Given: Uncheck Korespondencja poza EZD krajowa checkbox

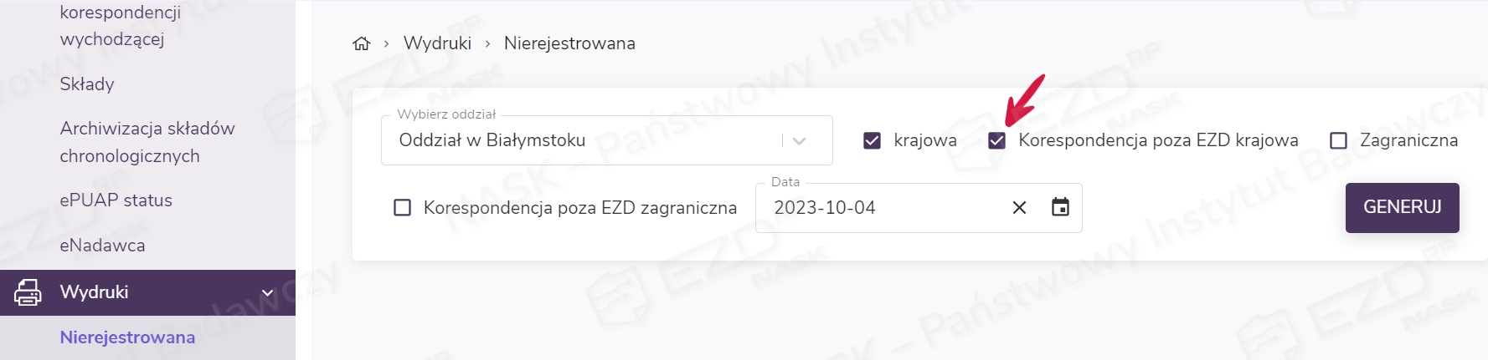Looking at the screenshot, I should click(x=996, y=140).
